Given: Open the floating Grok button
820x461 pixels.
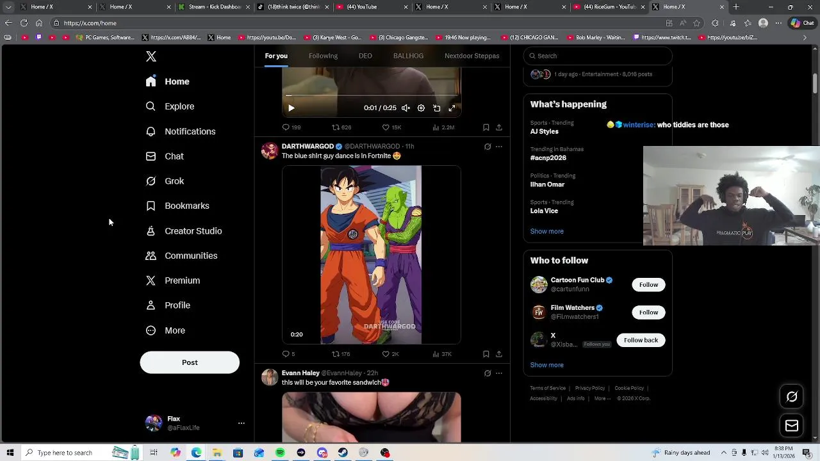Looking at the screenshot, I should coord(792,397).
